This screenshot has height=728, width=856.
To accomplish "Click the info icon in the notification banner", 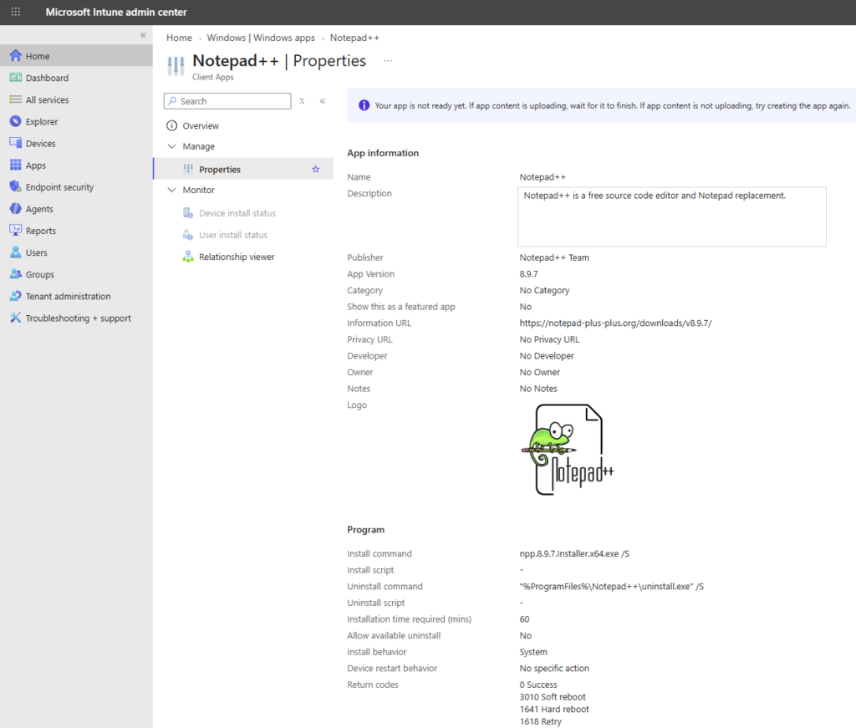I will tap(364, 105).
